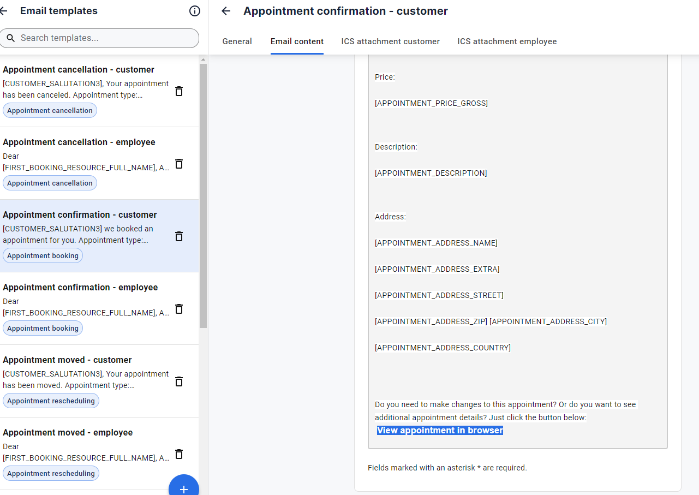Switch to the General tab
The width and height of the screenshot is (699, 495).
(x=237, y=41)
